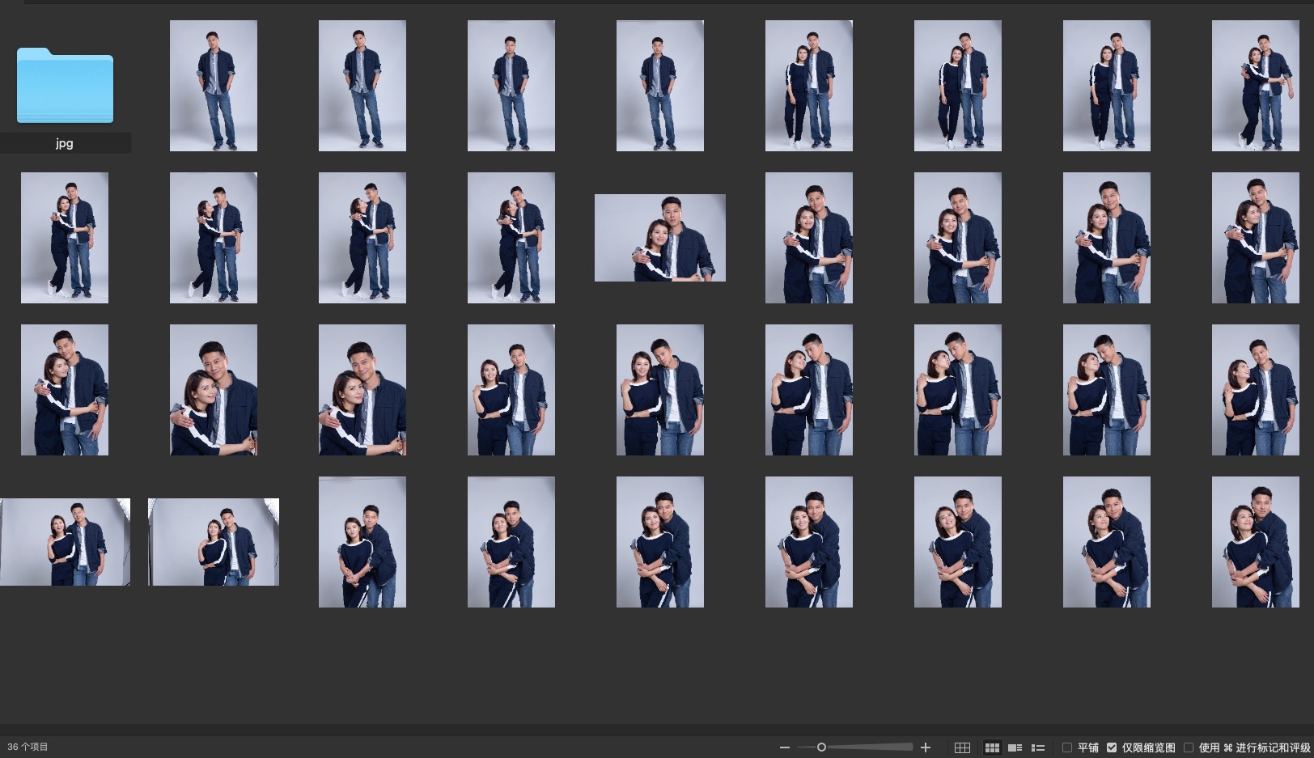This screenshot has width=1314, height=758.
Task: Select the landscape couple close-up in second row
Action: (660, 238)
